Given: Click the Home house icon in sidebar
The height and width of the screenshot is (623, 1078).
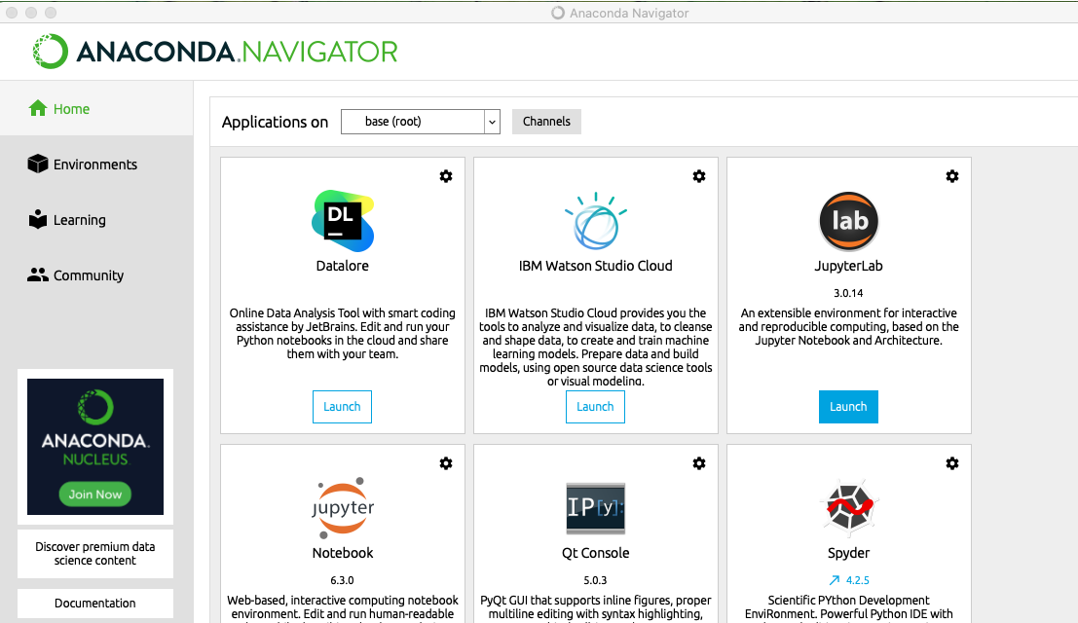Looking at the screenshot, I should (38, 108).
